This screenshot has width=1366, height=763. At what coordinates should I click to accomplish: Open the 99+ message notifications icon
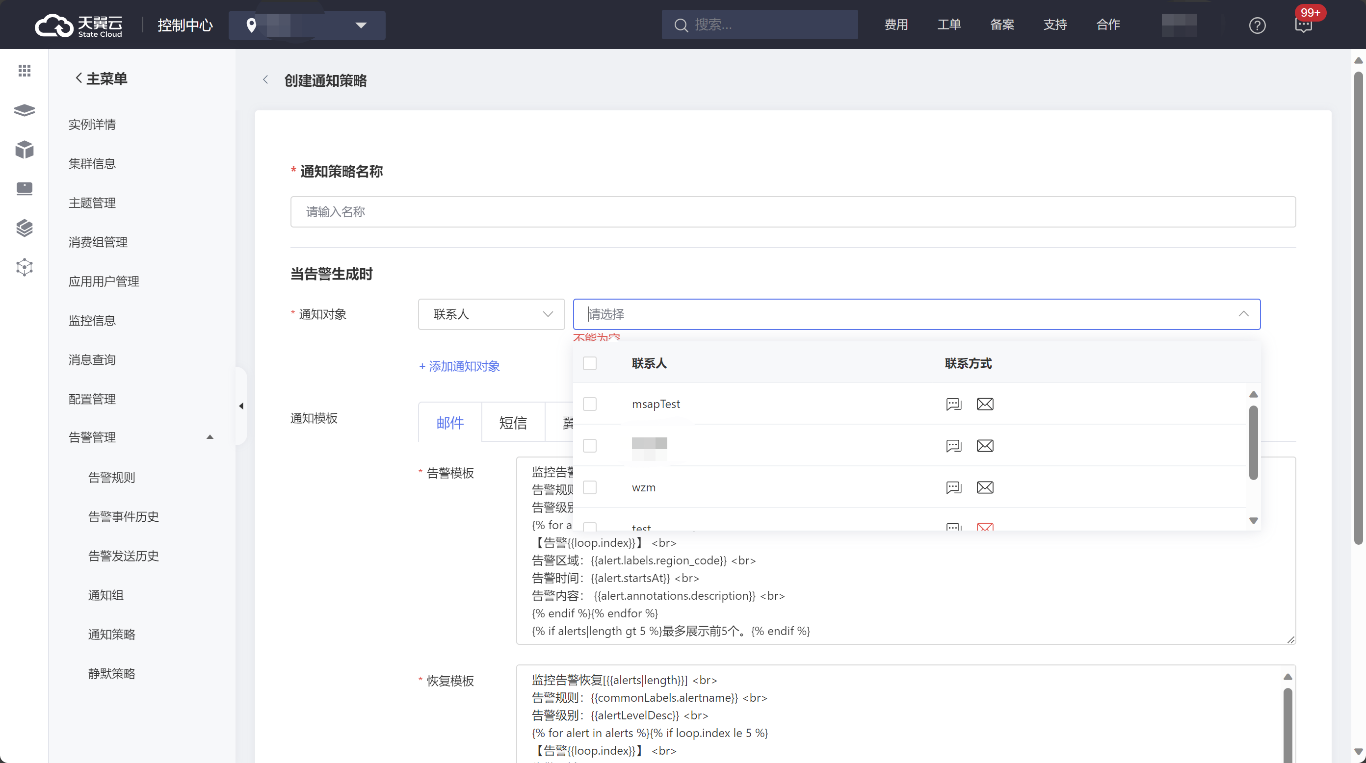1304,25
